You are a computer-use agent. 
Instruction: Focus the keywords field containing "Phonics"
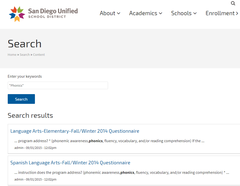pos(58,85)
